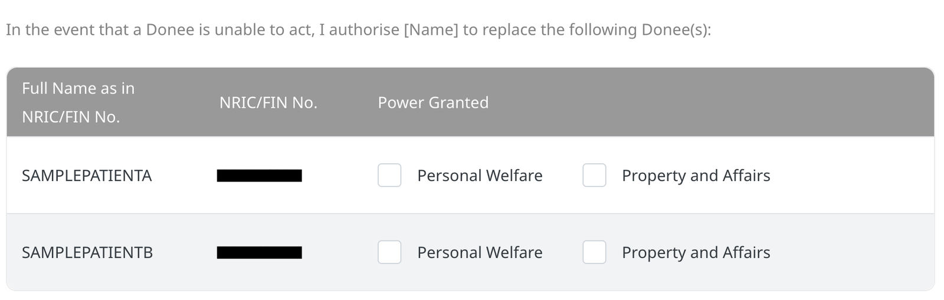This screenshot has height=300, width=944.
Task: Select the SAMPLEPATIENTA name cell
Action: click(x=87, y=176)
